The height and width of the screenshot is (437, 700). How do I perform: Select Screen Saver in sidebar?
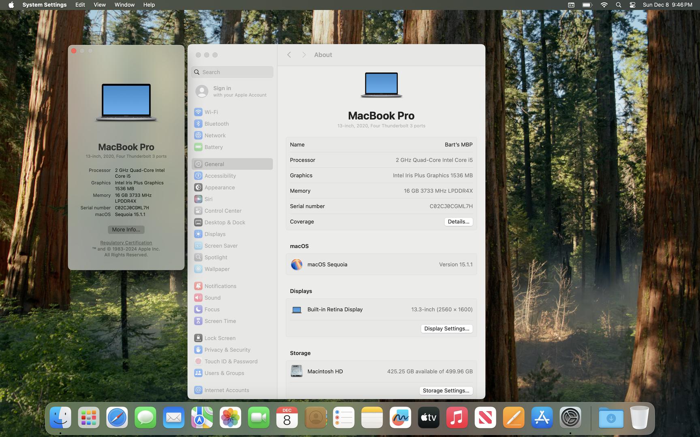pos(232,246)
